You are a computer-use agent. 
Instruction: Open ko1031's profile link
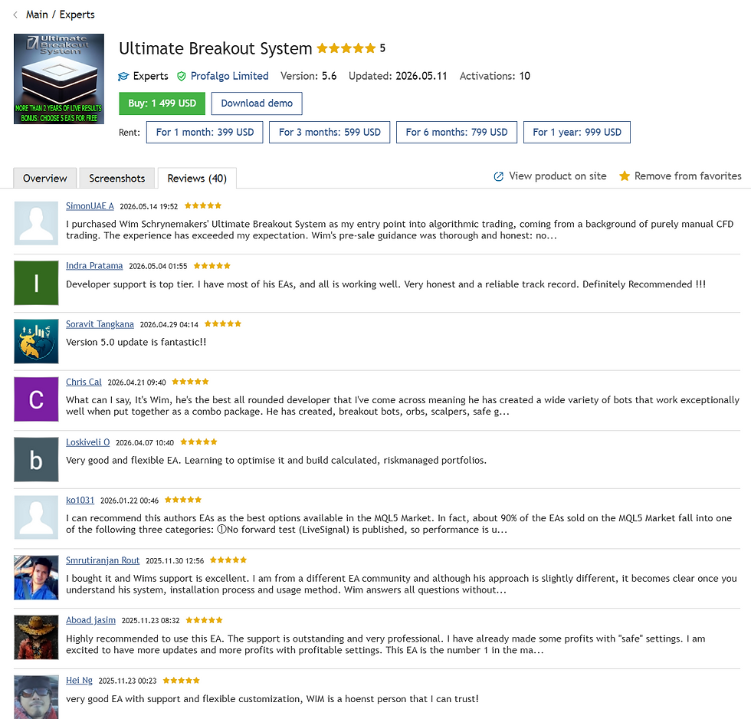80,500
